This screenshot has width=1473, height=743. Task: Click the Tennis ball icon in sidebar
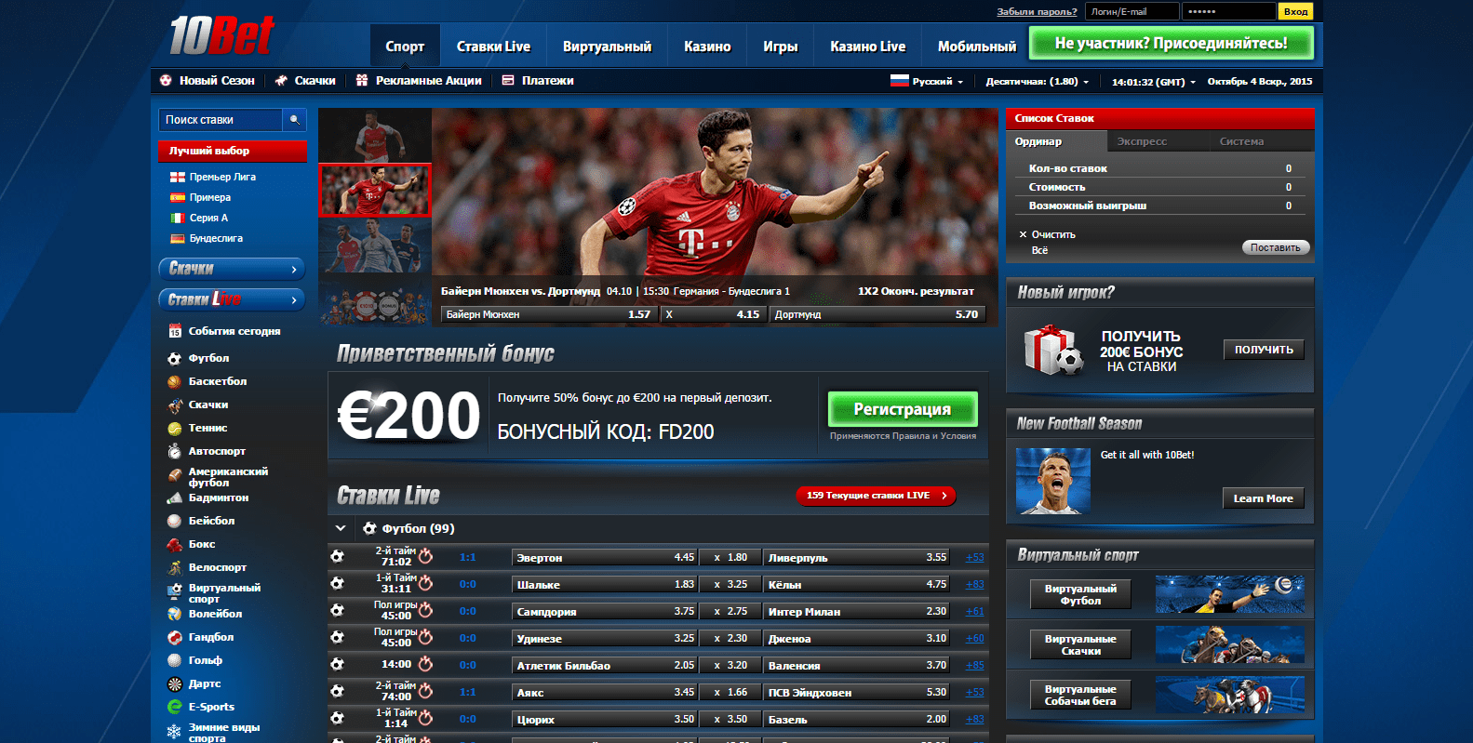click(174, 428)
